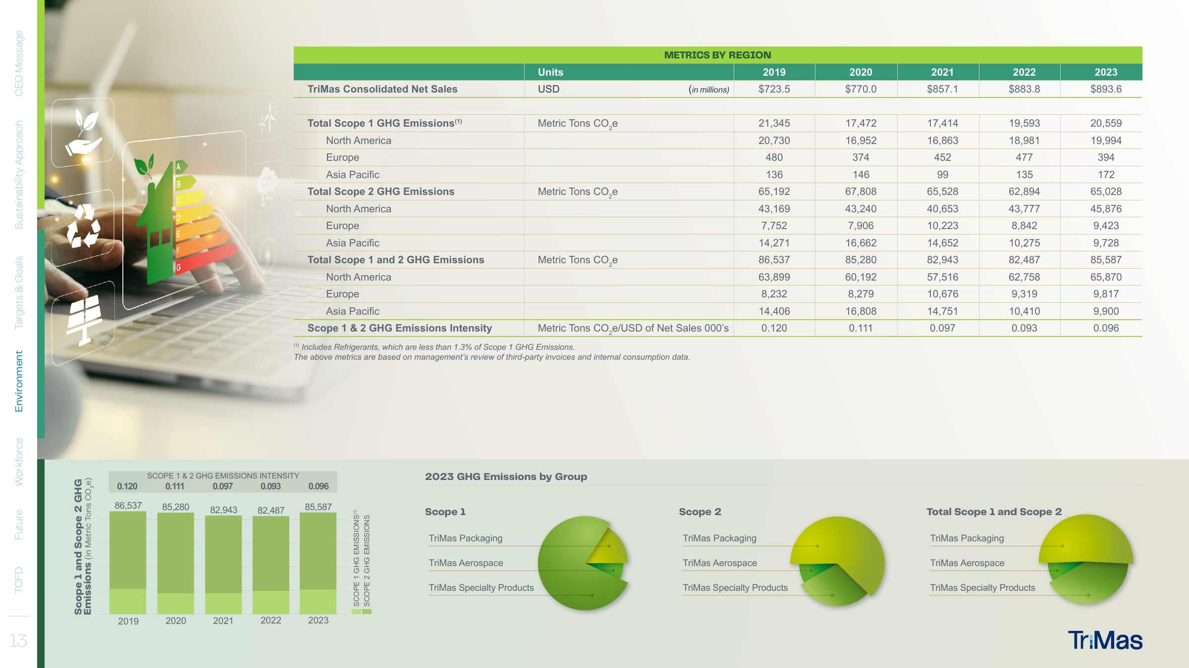Image resolution: width=1189 pixels, height=668 pixels.
Task: Click the Scope 1 GHG Emissions legend swatch
Action: [x=356, y=612]
